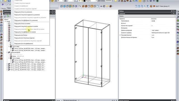Viewport: 179px width, 101px height.
Task: Click the 'Количество изделий' value field
Action: click(x=163, y=26)
